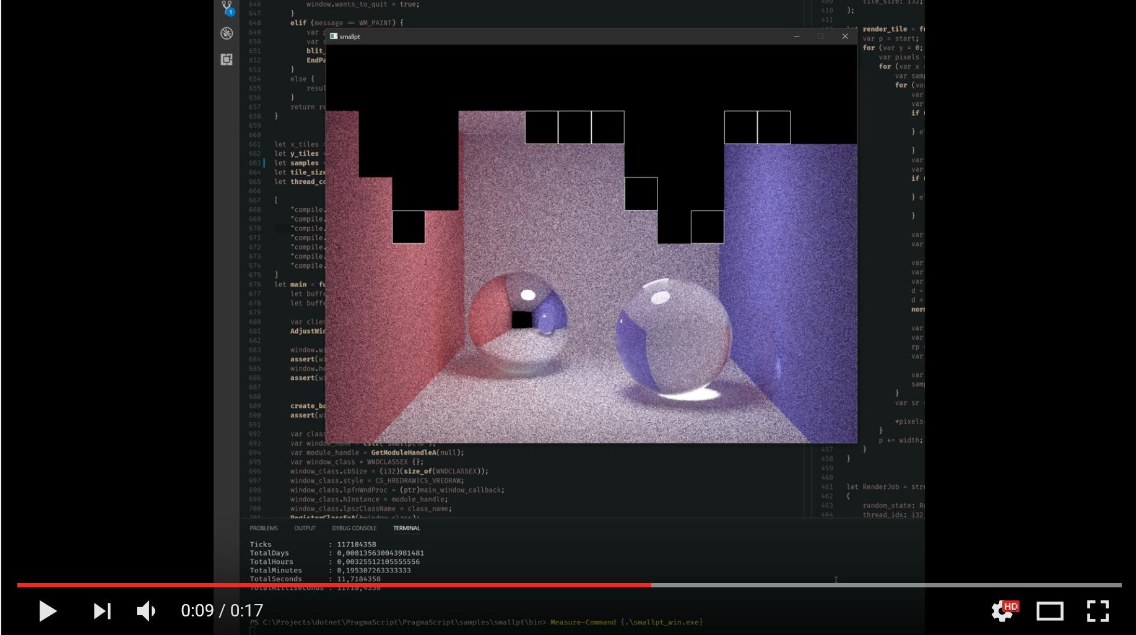Click the TotalHours value in terminal
Viewport: 1136px width, 635px height.
coord(378,562)
